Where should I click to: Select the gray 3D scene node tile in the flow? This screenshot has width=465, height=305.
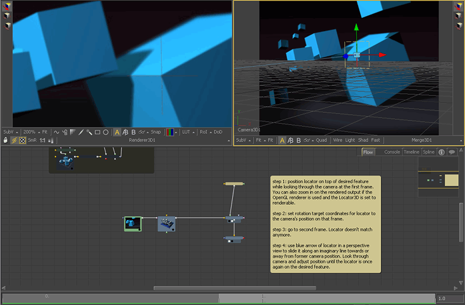tap(166, 224)
